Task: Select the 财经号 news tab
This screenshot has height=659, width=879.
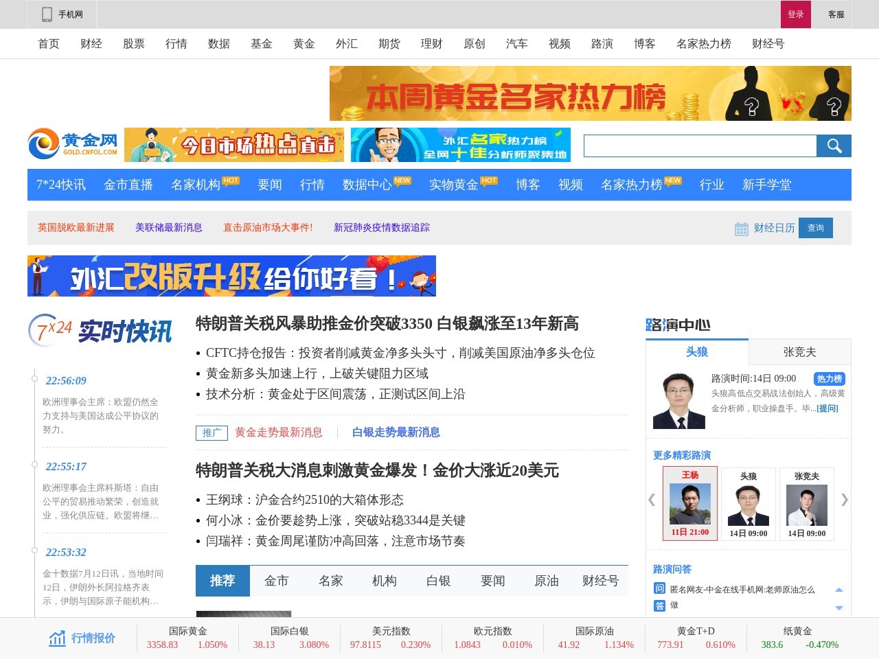Action: pyautogui.click(x=601, y=581)
